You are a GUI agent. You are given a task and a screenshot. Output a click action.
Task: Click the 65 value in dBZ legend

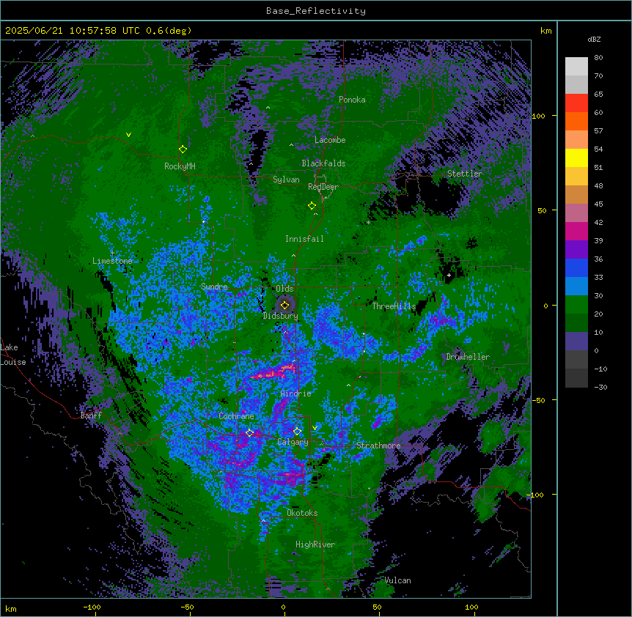pyautogui.click(x=598, y=95)
